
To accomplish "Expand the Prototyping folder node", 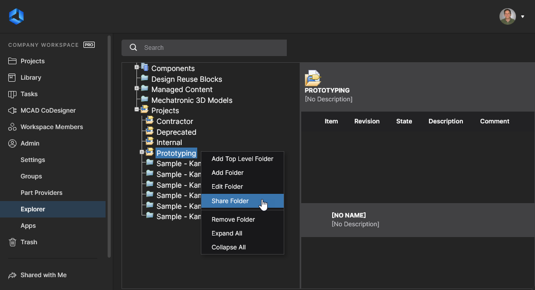I will (142, 152).
